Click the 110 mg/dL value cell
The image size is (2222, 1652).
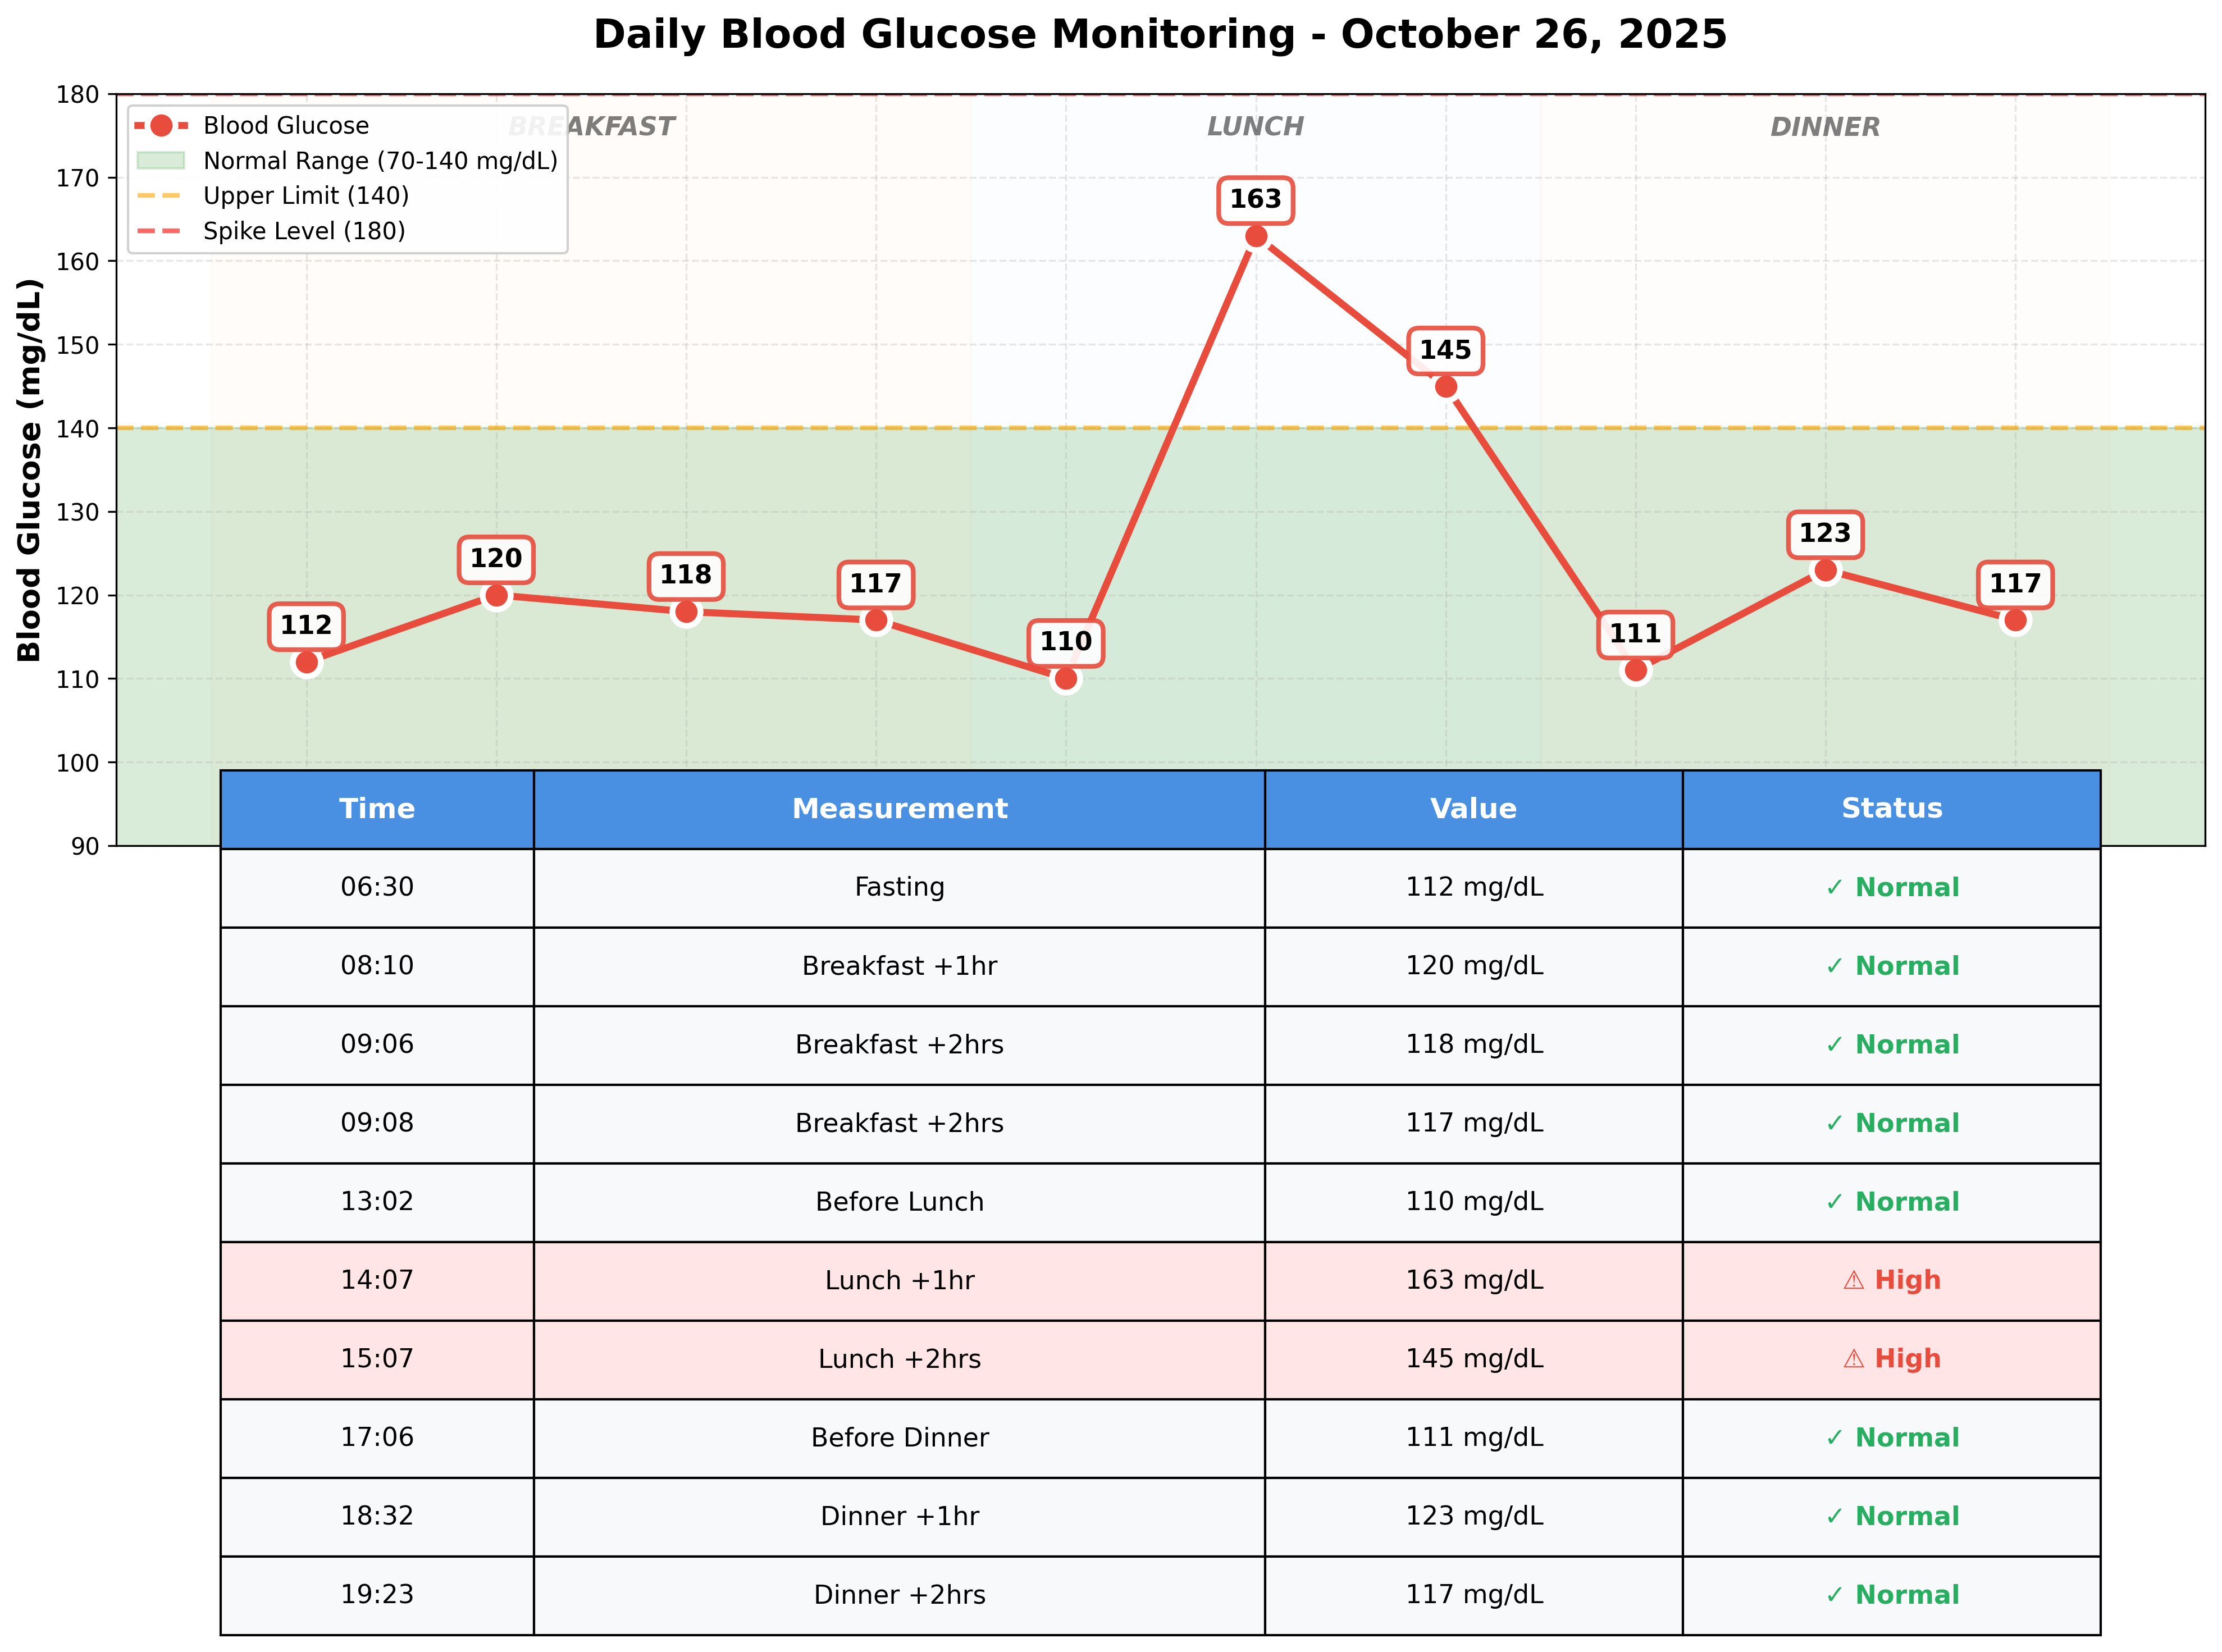point(1474,1202)
